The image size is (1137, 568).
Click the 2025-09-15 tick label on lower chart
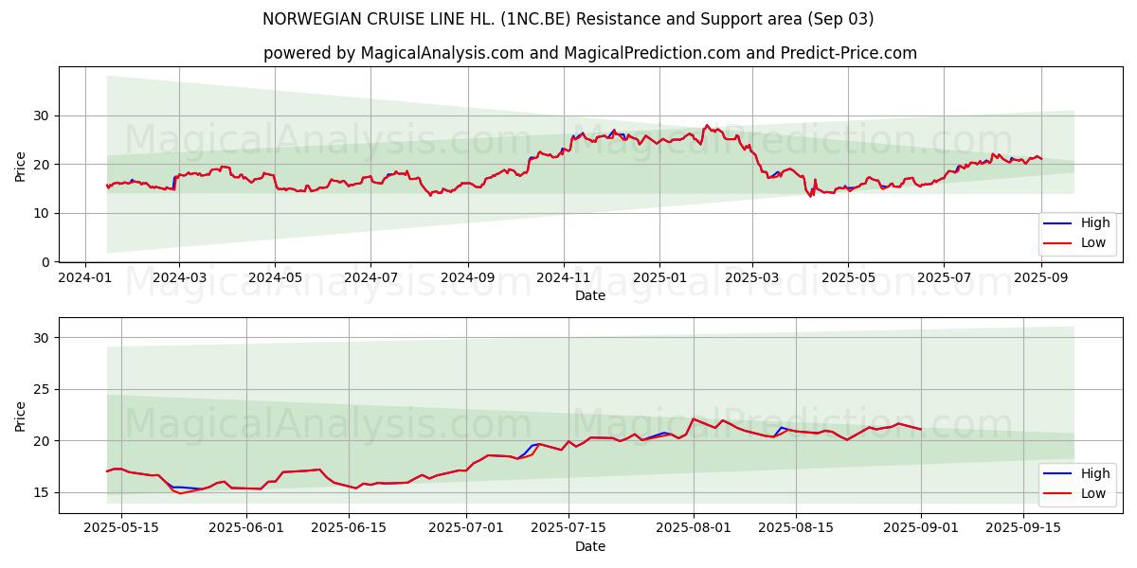point(1023,529)
